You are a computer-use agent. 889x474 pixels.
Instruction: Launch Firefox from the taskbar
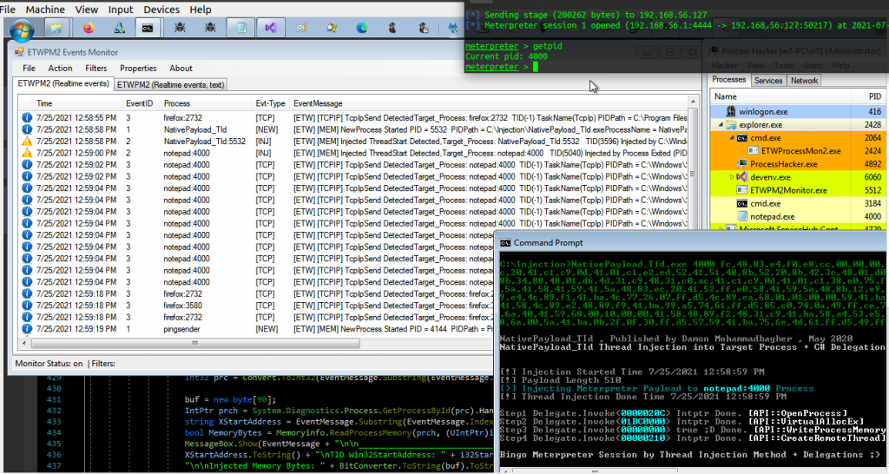[x=89, y=29]
